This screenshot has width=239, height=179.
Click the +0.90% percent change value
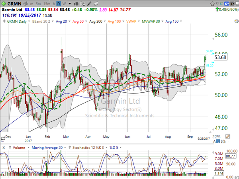click(x=90, y=10)
